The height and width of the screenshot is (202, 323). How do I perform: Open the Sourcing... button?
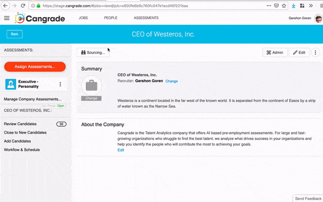click(x=93, y=53)
